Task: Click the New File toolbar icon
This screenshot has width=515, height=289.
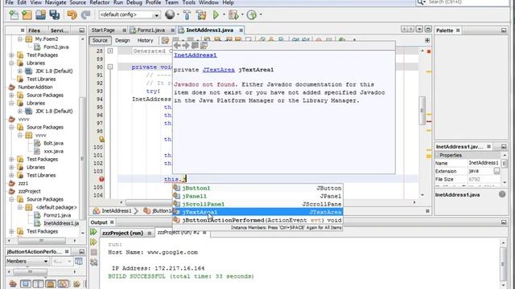Action: [14, 14]
